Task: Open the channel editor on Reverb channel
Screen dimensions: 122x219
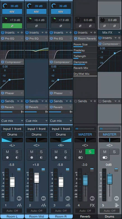Action: pos(92,198)
